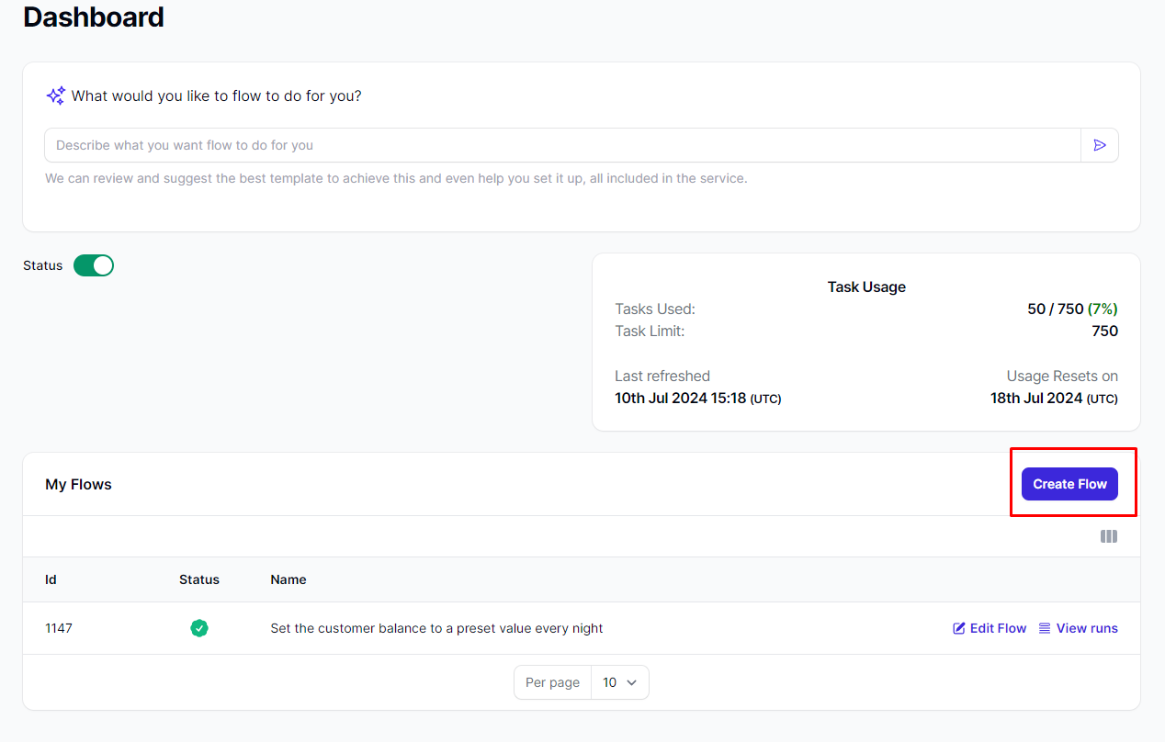Click the sparkle AI icon beside the prompt

coord(55,96)
